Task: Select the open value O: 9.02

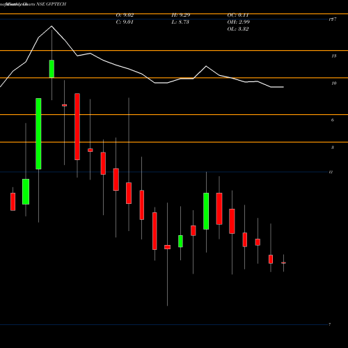Action: [125, 15]
